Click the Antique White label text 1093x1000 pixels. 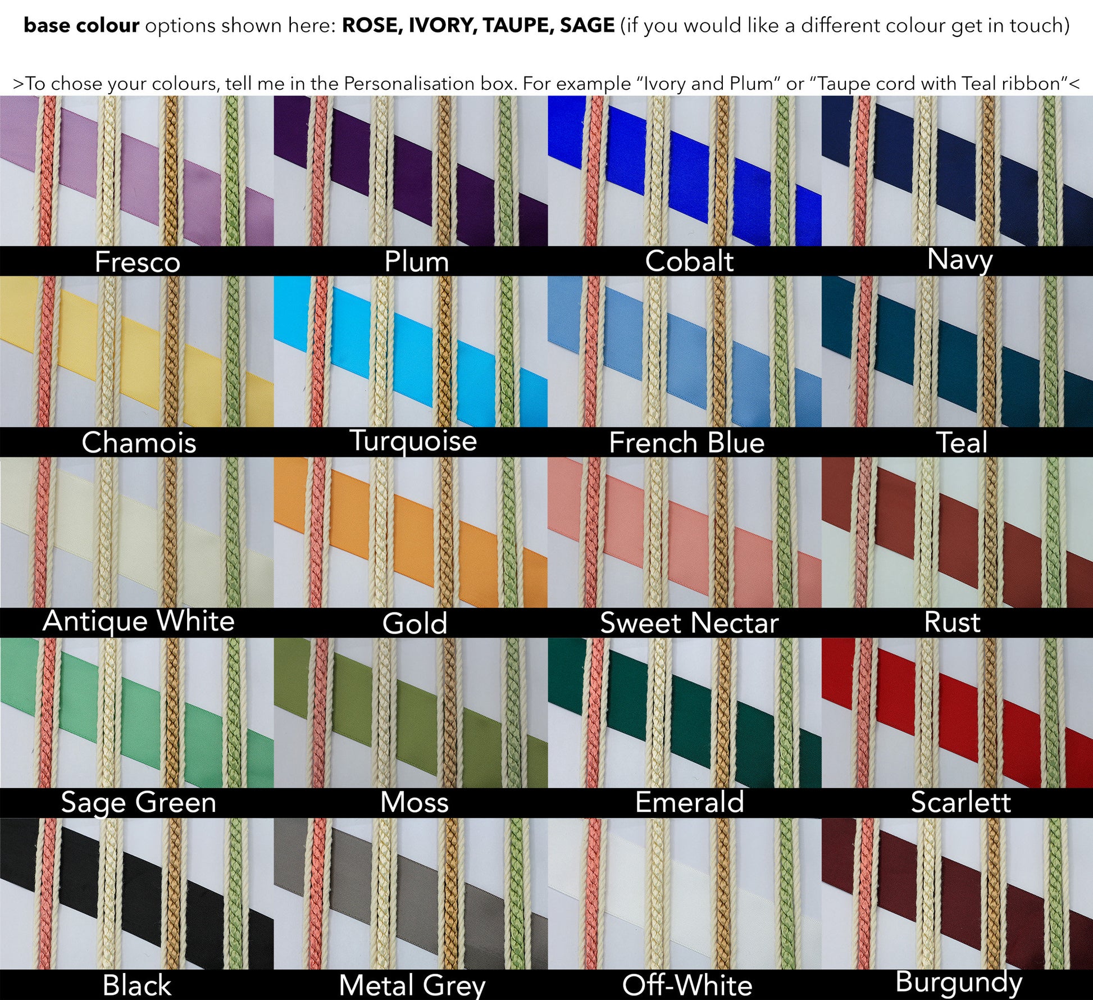click(x=138, y=621)
